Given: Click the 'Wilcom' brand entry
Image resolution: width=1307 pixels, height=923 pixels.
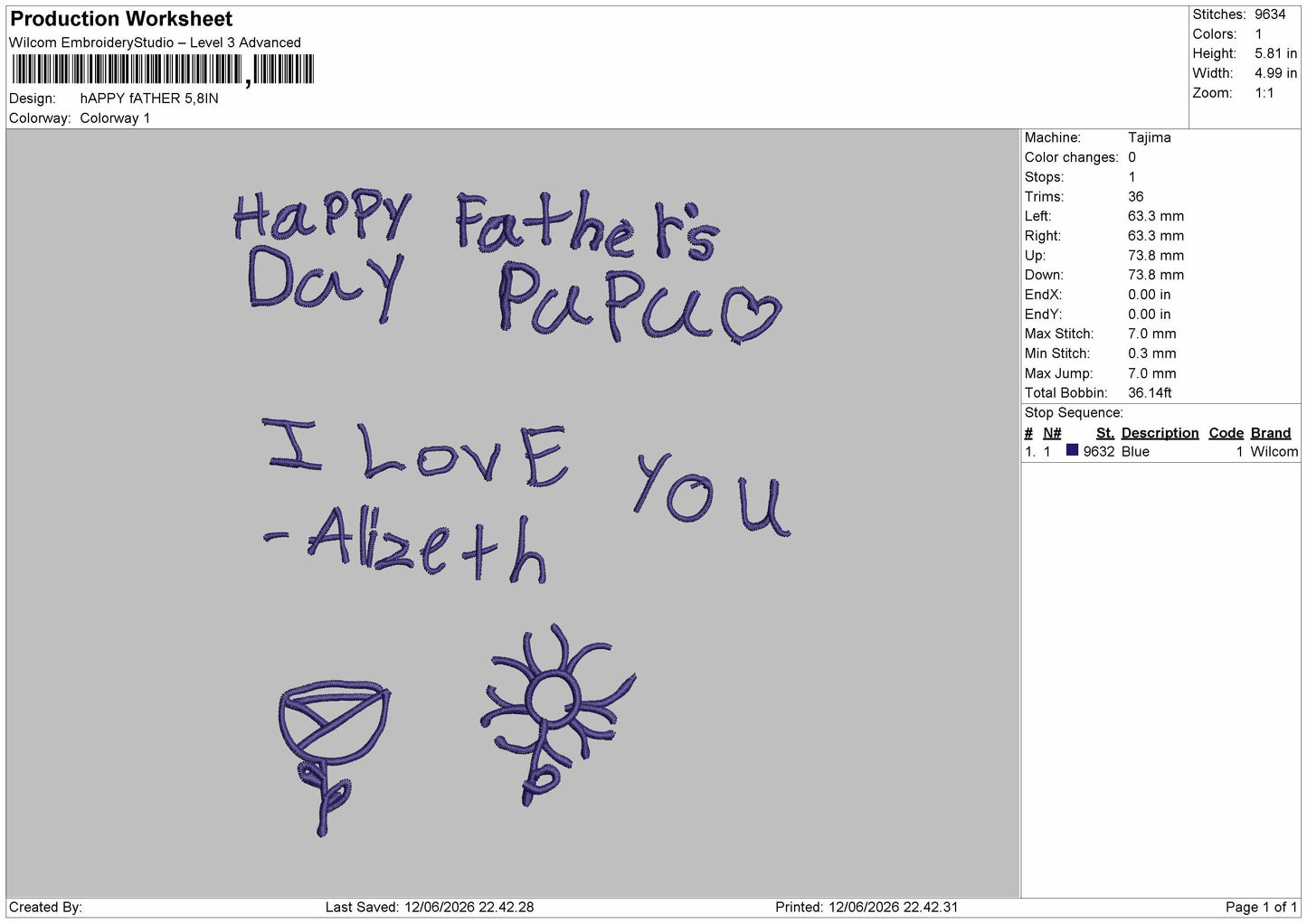Looking at the screenshot, I should pos(1274,451).
